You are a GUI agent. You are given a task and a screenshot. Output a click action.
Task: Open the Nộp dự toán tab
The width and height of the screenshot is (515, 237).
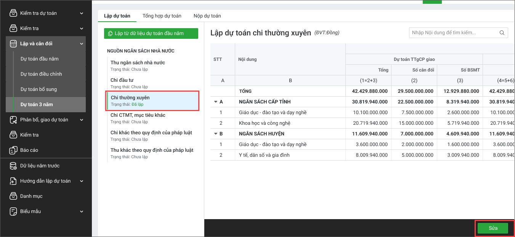(x=207, y=16)
